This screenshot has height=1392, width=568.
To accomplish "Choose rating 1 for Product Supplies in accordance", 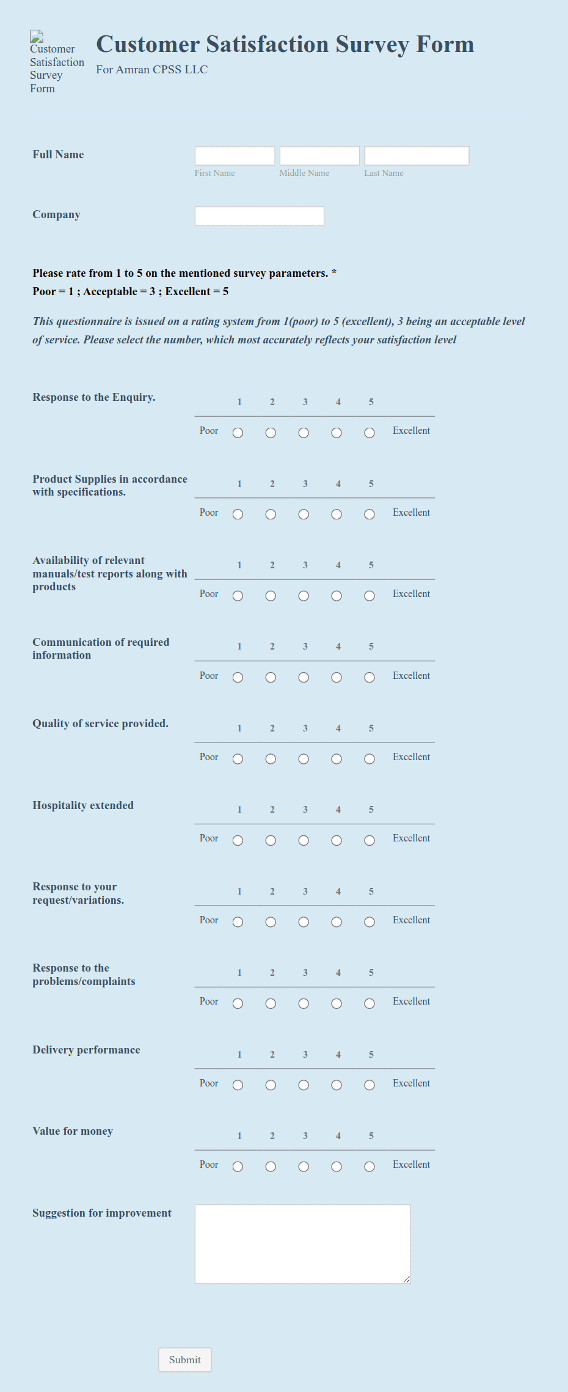I will (x=238, y=515).
